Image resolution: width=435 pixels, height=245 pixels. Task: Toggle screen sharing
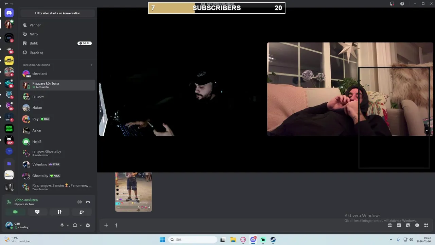[x=37, y=212]
